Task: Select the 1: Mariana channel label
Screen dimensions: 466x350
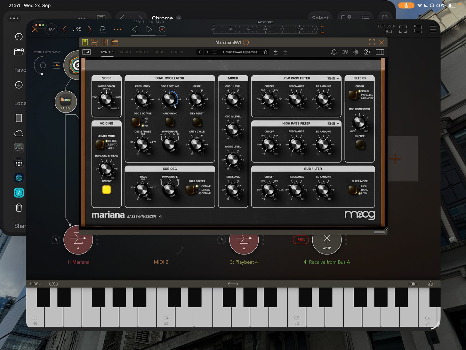Action: pyautogui.click(x=78, y=262)
